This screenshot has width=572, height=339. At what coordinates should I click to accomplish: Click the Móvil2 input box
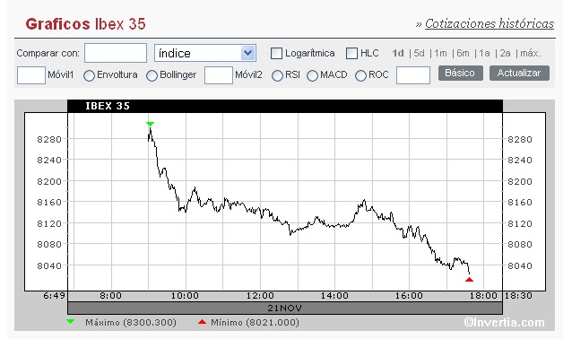pos(219,75)
